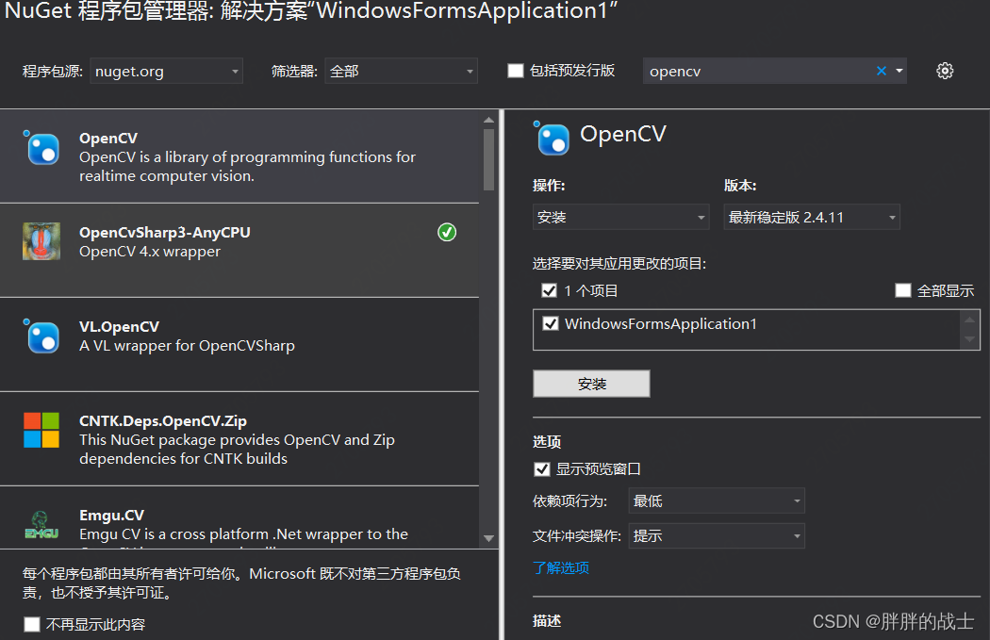
Task: Open the 依赖项行为 最低 dropdown
Action: (717, 501)
